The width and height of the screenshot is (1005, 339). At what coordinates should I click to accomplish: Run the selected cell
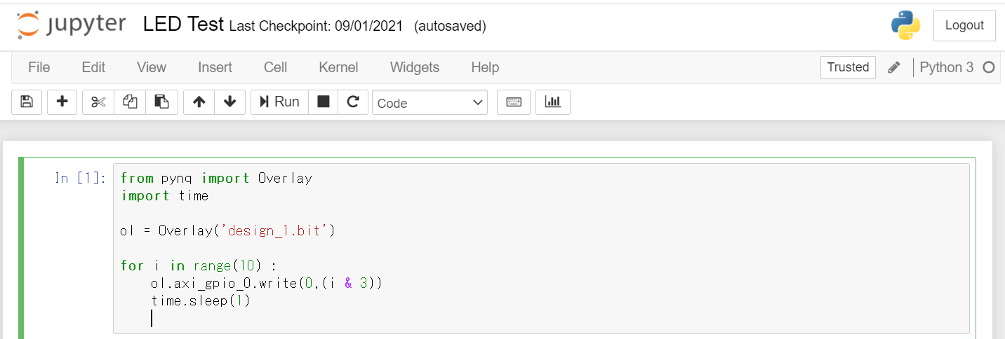point(279,102)
